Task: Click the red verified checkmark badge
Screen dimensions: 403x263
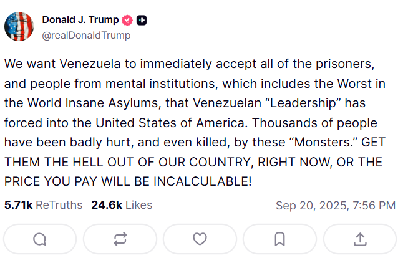Action: coord(128,20)
